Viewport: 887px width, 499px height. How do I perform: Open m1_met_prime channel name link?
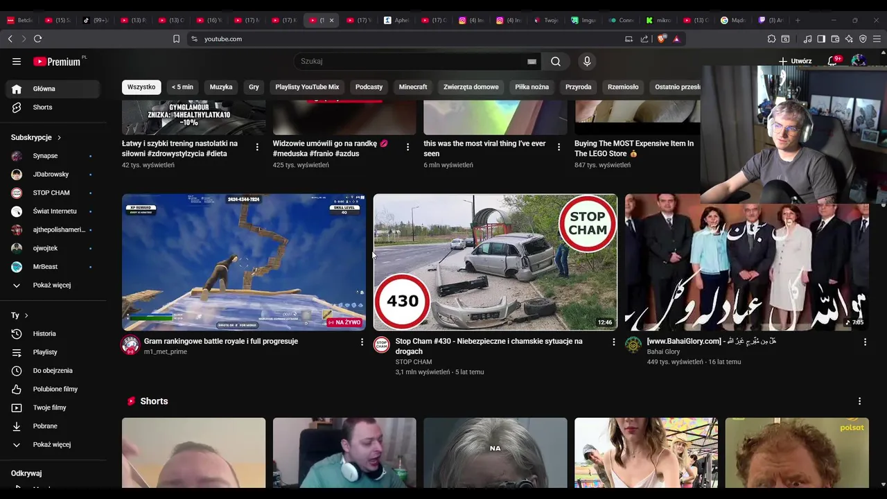point(165,352)
